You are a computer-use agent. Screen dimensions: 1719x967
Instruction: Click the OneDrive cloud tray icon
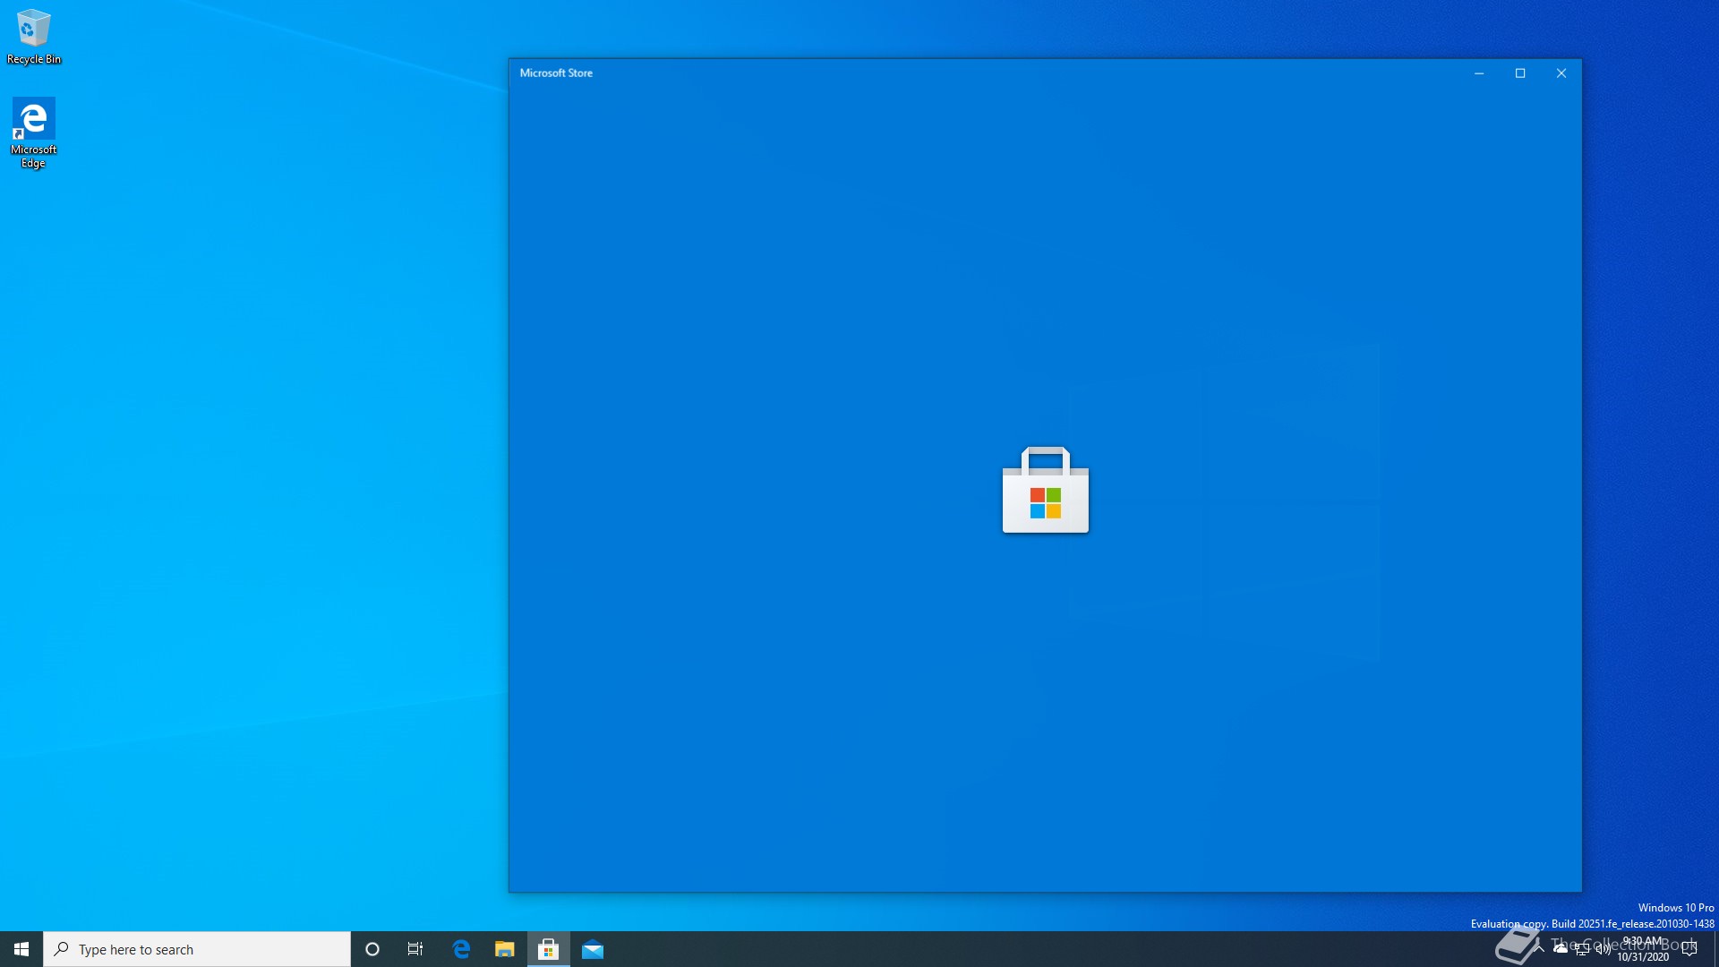pyautogui.click(x=1561, y=948)
